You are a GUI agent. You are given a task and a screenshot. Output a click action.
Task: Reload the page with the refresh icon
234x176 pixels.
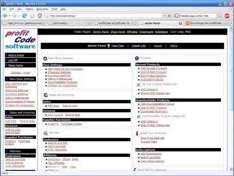[25, 16]
